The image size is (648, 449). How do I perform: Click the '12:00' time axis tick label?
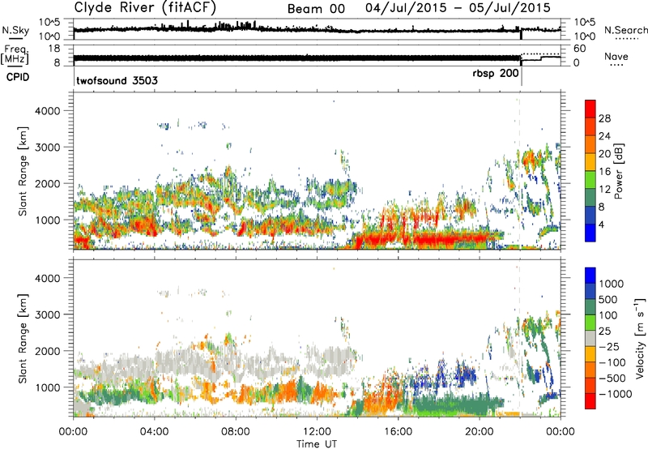(317, 432)
